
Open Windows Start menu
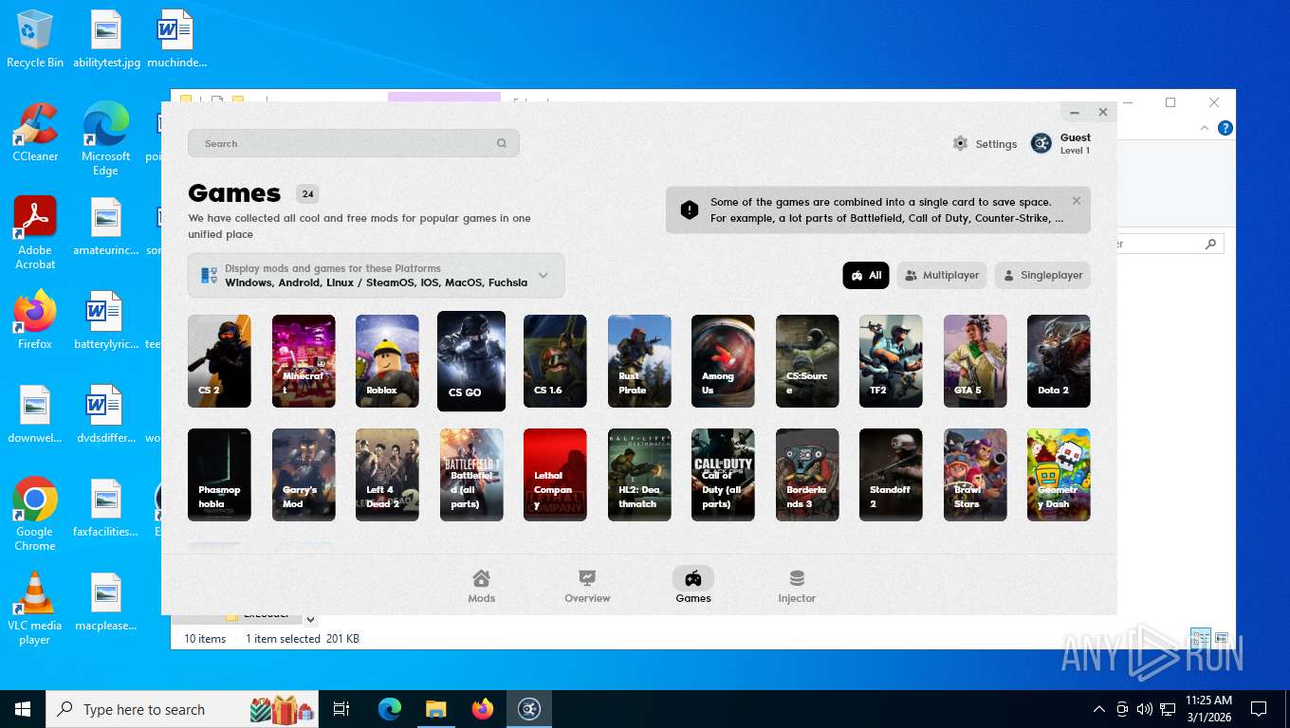(22, 709)
